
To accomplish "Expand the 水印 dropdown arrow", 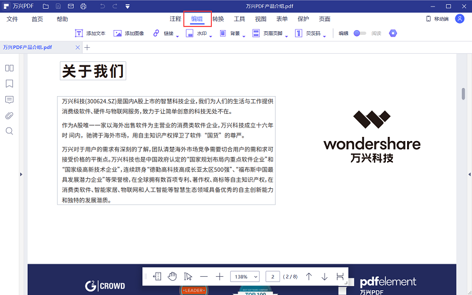I will point(211,37).
